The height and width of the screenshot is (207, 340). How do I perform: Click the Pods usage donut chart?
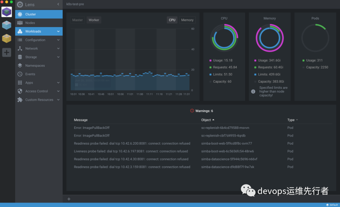pos(315,38)
